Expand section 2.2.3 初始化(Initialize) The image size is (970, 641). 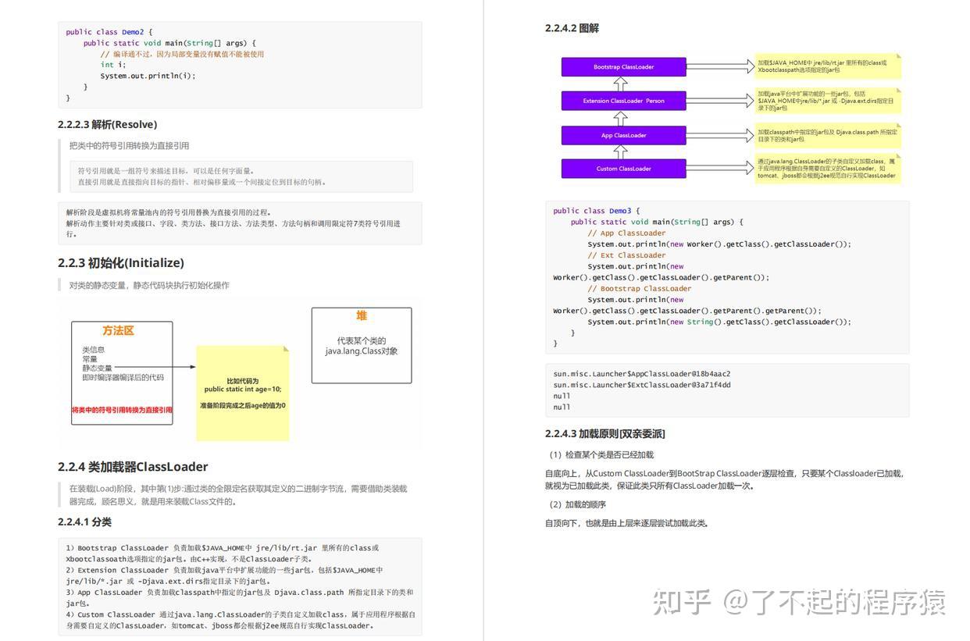(121, 262)
